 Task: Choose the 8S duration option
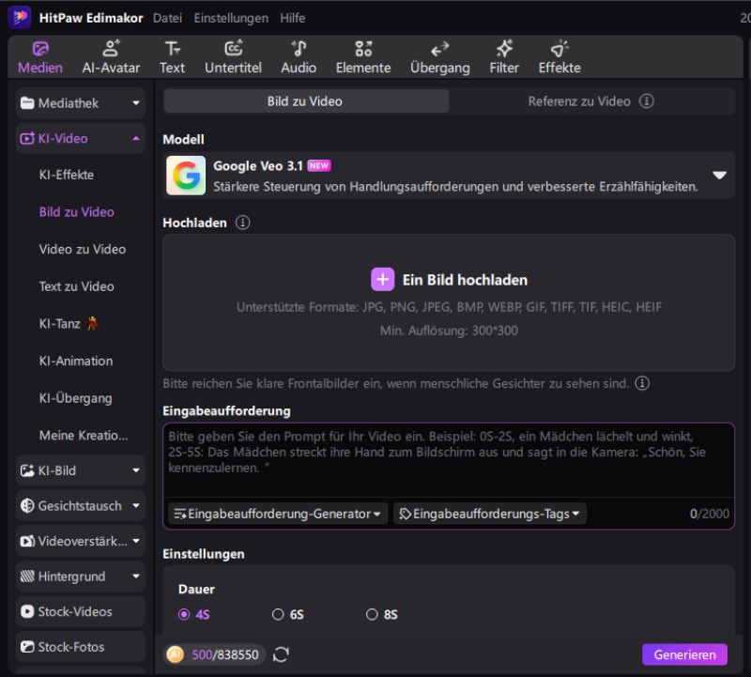[372, 614]
